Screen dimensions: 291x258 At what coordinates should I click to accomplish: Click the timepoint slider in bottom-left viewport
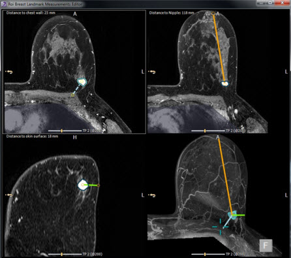pyautogui.click(x=65, y=254)
